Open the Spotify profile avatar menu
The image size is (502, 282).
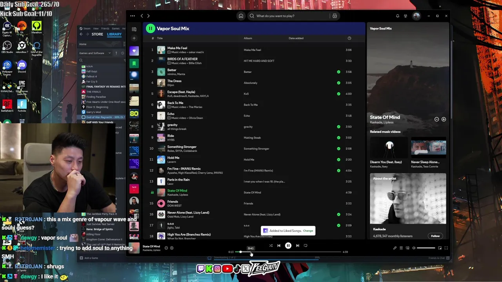[416, 16]
